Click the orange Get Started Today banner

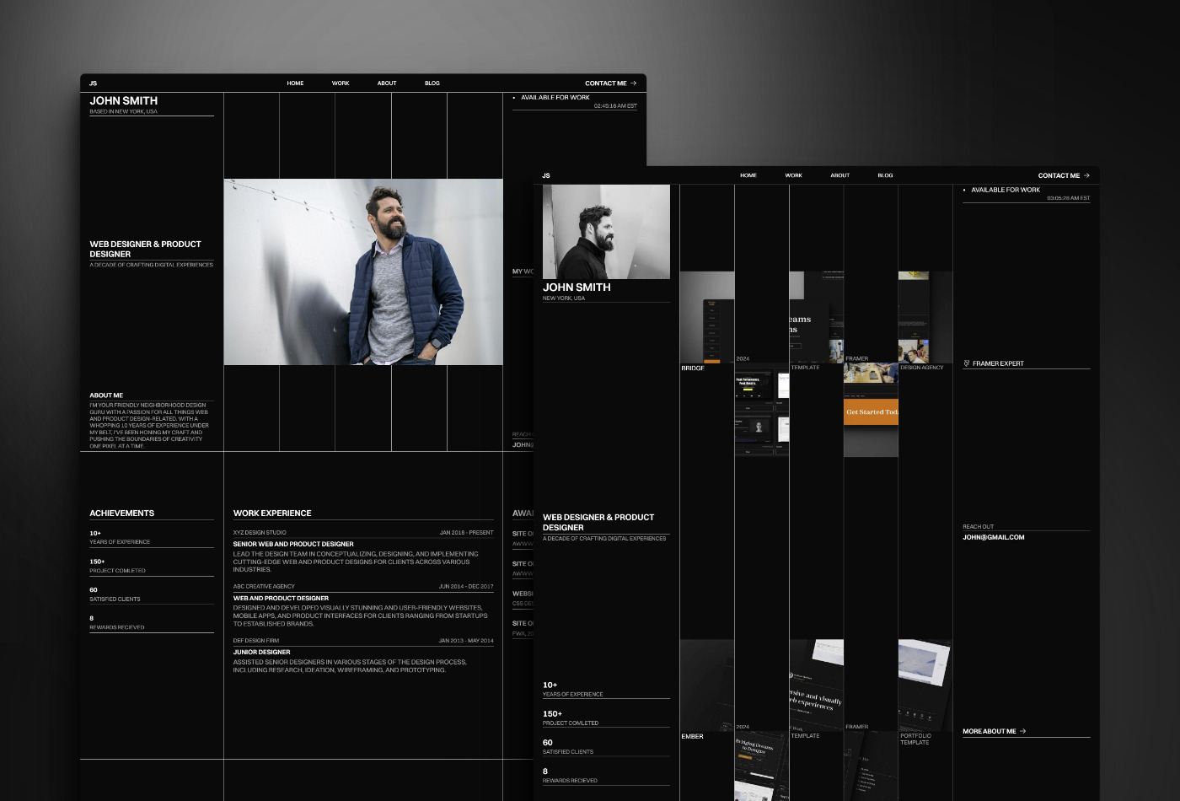click(871, 412)
